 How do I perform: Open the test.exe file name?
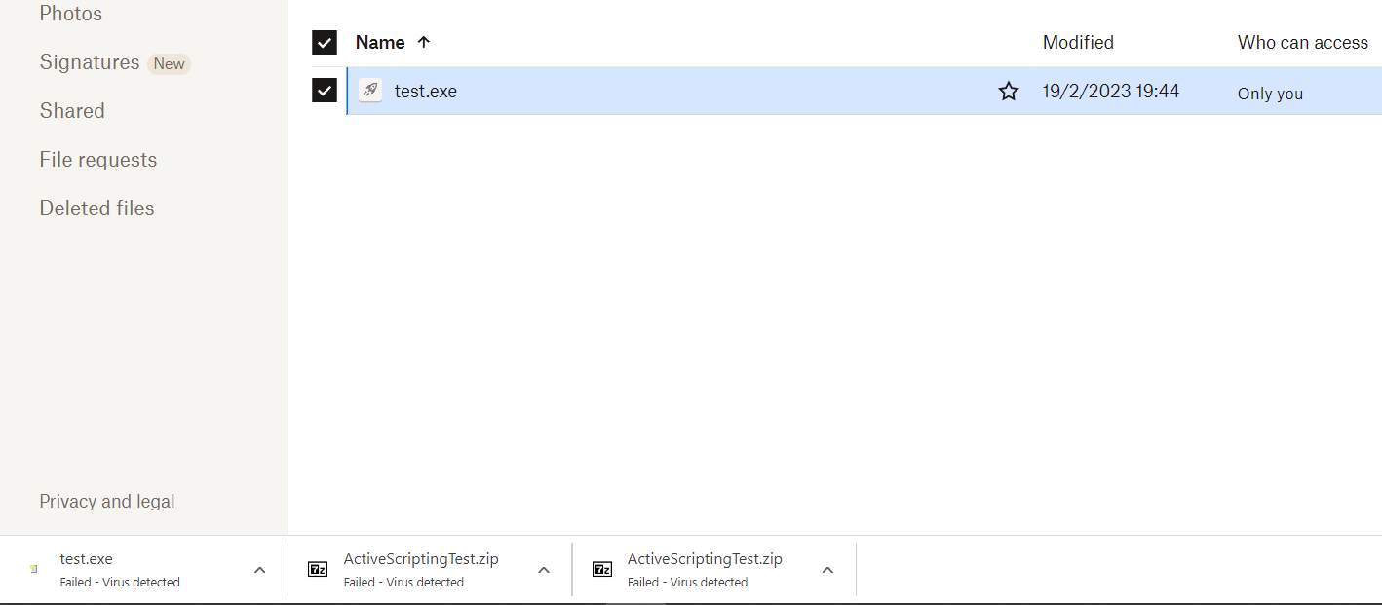[x=426, y=92]
